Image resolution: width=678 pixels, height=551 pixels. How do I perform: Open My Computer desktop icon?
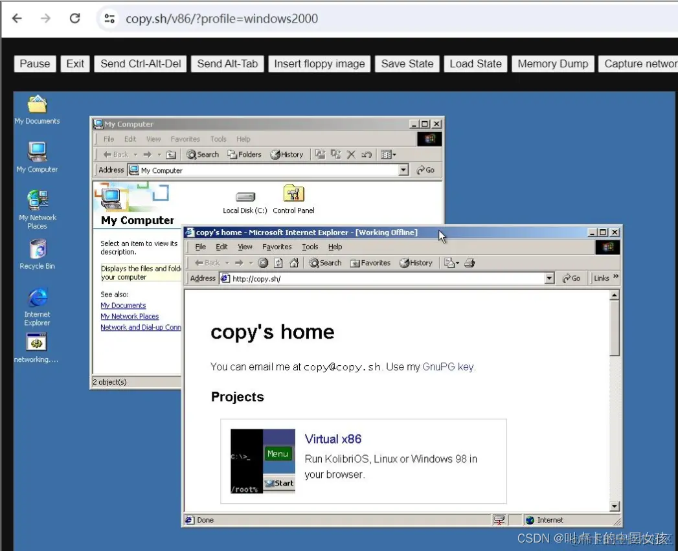37,157
